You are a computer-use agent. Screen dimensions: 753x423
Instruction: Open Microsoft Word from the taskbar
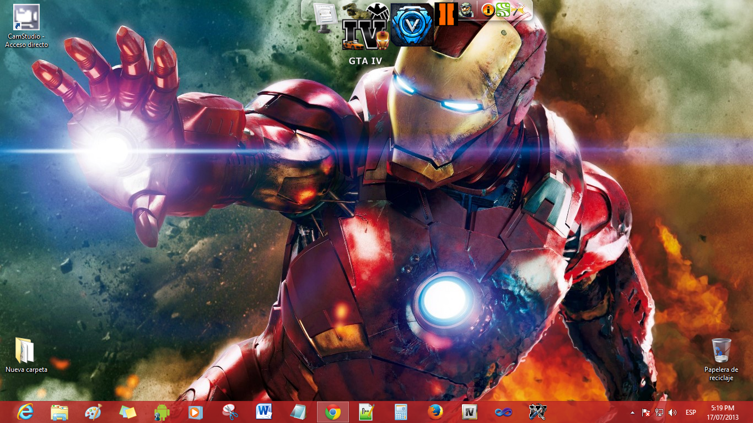point(264,411)
